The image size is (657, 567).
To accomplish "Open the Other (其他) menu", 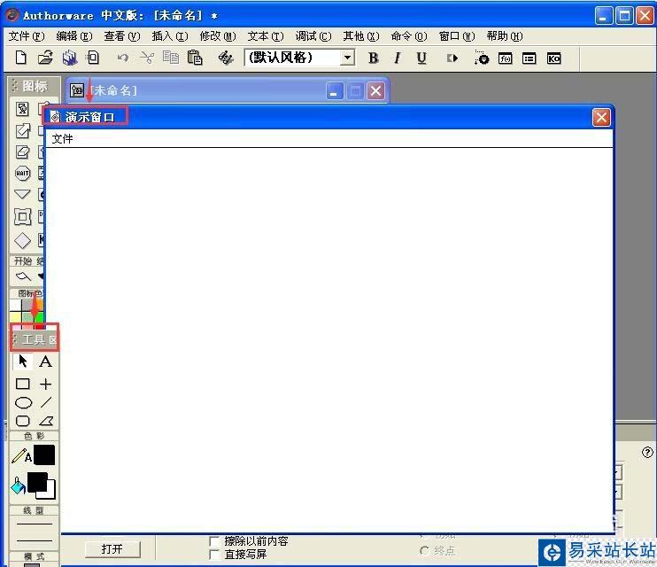I will coord(360,36).
